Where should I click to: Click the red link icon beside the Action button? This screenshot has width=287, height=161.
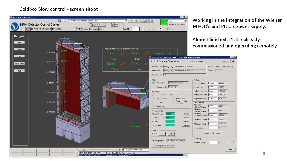233,61
